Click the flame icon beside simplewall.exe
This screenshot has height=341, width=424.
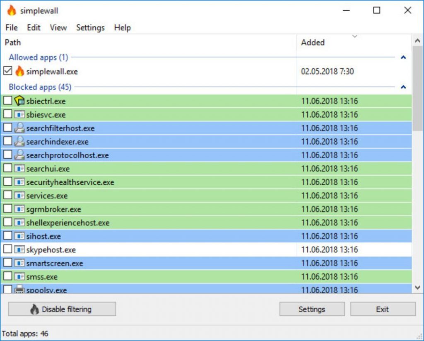19,71
